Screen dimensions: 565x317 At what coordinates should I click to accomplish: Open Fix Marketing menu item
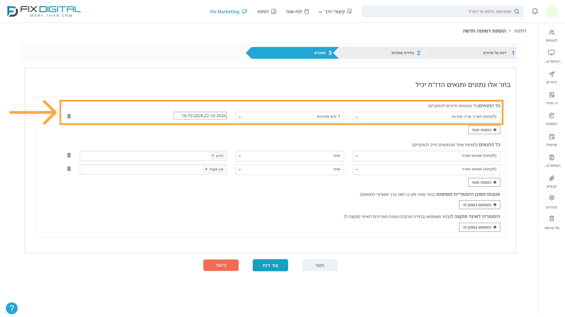coord(229,11)
